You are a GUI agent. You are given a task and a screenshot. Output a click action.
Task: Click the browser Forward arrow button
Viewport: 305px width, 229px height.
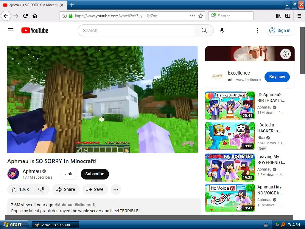point(16,16)
